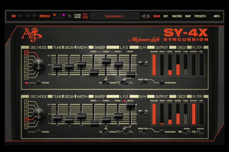This screenshot has height=152, width=229.
Task: Flip lower module sweep Up/Down switch
Action: (106, 132)
